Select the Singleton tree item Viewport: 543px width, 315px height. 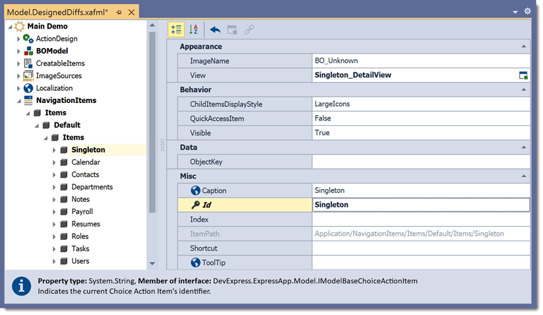88,150
